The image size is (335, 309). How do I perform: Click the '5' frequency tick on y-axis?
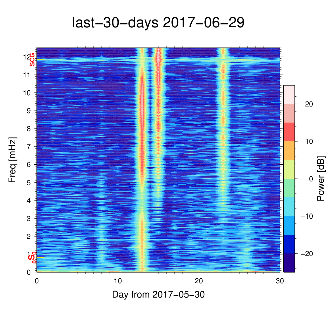(29, 183)
